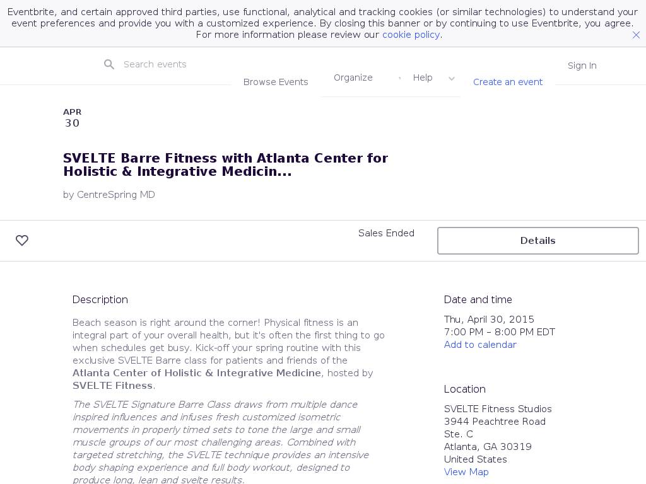Click the SVELTE Fitness Studios location name

tap(498, 409)
